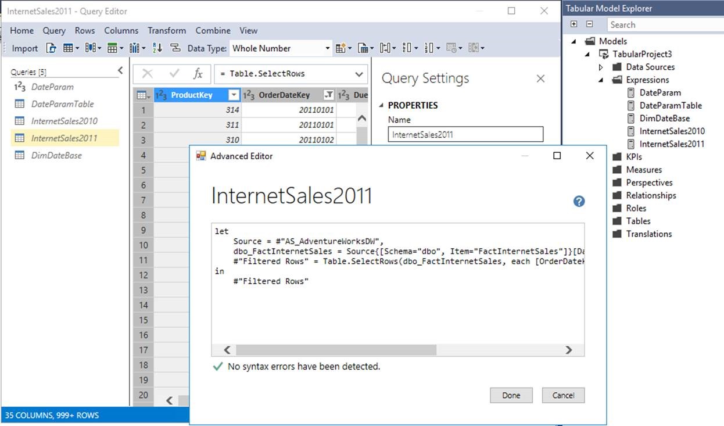Click the table corner menu icon in grid
Viewport: 724px width, 426px height.
[143, 95]
